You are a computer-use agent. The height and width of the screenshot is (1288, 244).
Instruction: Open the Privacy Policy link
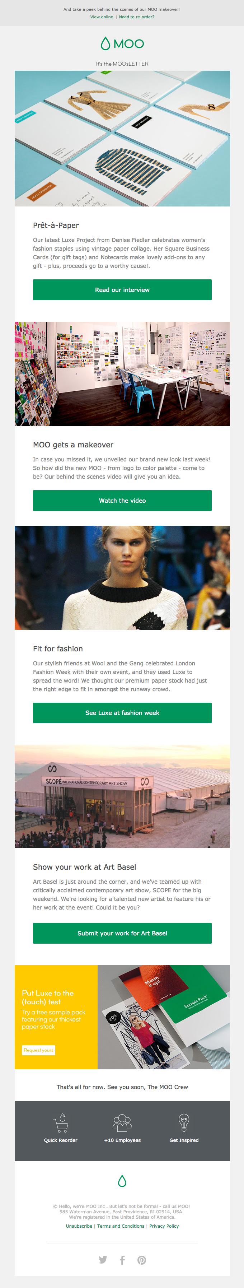coord(164,1226)
